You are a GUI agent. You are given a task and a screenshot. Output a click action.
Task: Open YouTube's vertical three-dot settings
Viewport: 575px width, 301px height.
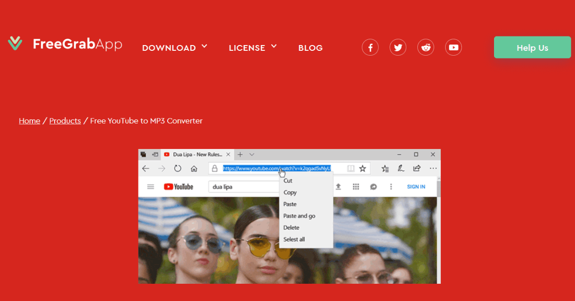391,186
